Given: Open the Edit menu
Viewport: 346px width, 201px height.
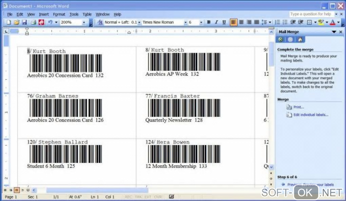Looking at the screenshot, I should [x=20, y=14].
